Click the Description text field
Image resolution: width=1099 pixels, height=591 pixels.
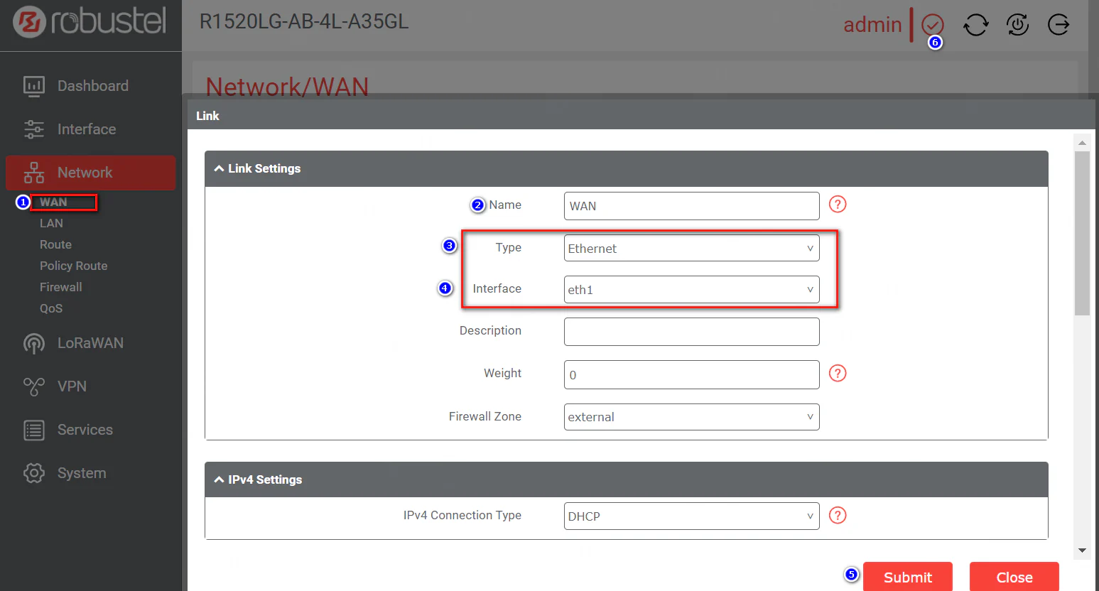(x=691, y=332)
